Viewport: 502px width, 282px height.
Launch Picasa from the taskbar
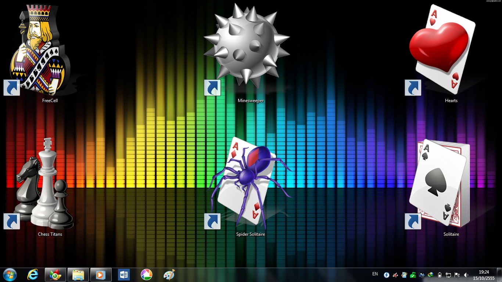tap(147, 275)
